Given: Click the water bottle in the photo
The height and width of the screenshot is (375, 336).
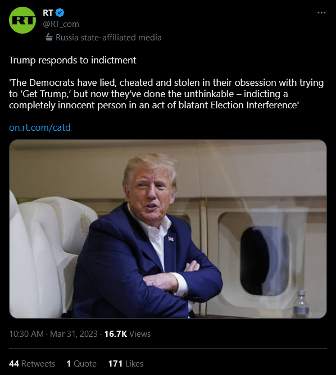Looking at the screenshot, I should point(301,304).
